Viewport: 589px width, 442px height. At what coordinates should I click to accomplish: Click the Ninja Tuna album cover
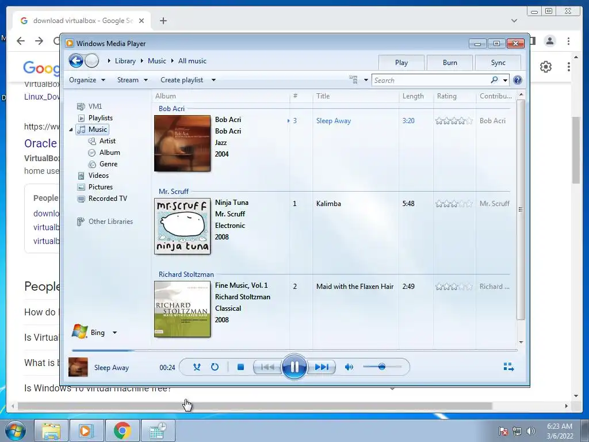182,226
